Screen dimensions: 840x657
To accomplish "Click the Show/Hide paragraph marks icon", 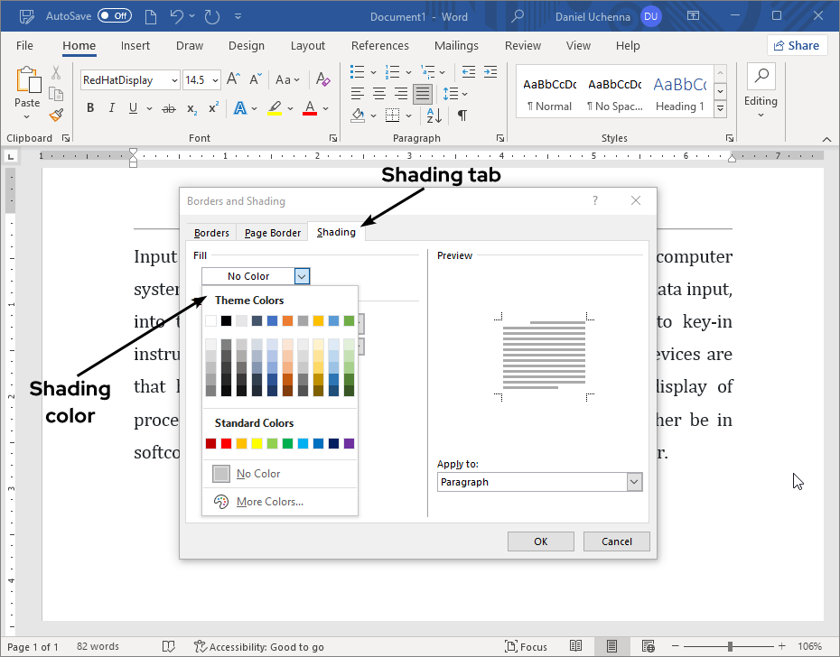I will [462, 116].
